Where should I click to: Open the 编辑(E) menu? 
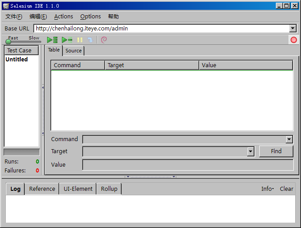click(38, 17)
